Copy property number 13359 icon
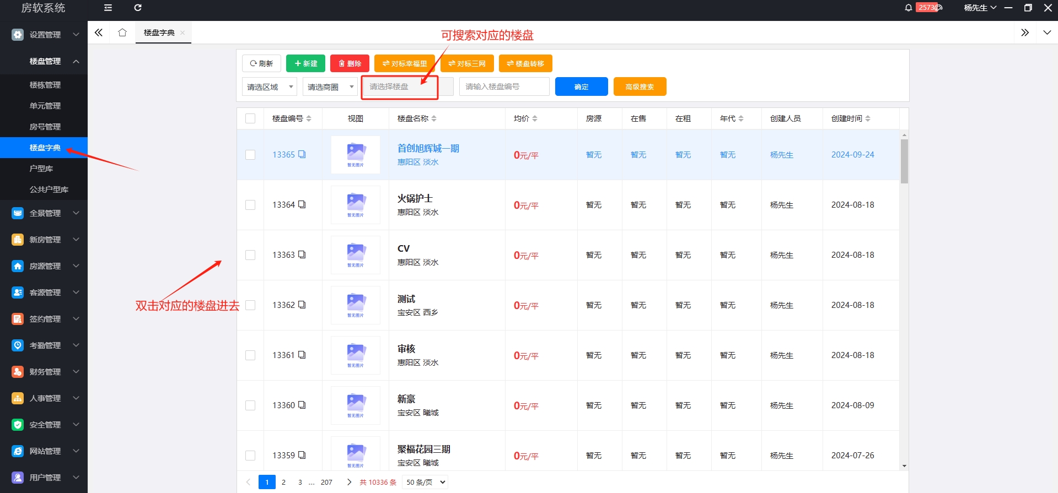 click(302, 455)
